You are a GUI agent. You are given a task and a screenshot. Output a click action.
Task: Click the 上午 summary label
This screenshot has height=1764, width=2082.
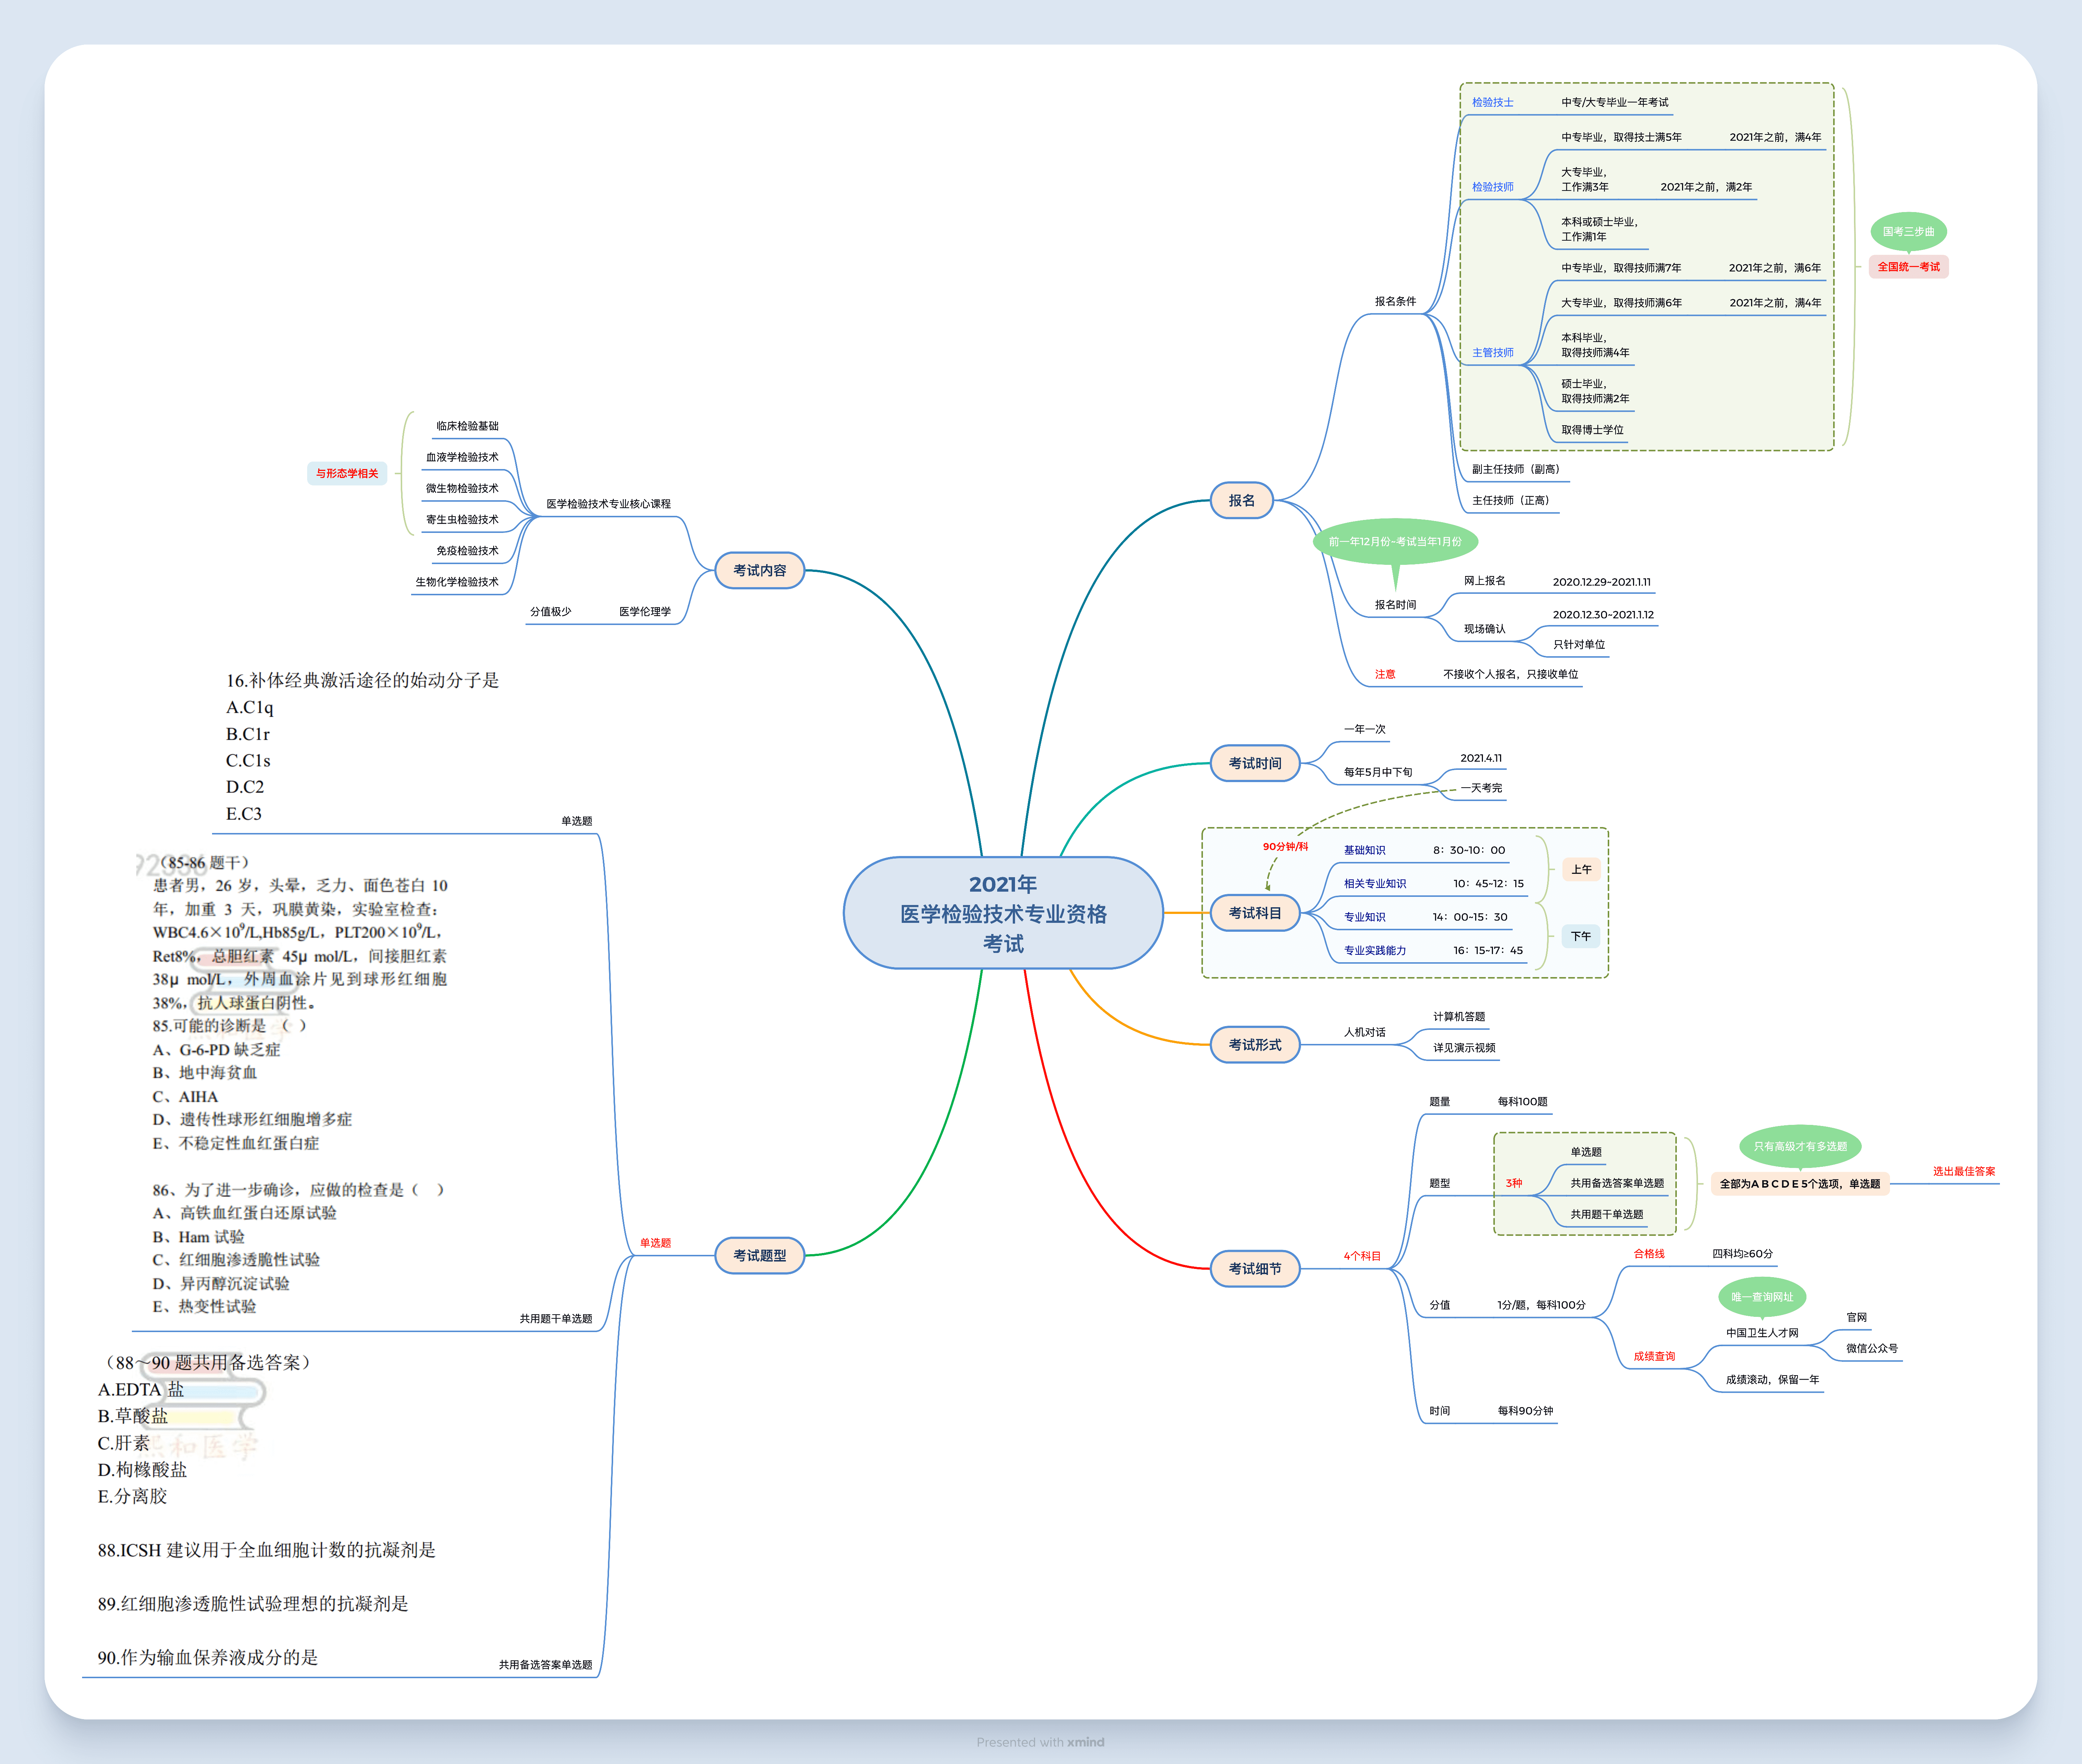1581,869
